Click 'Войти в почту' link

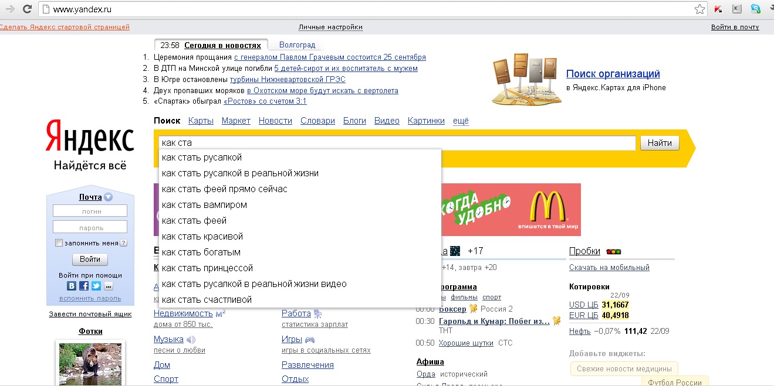[735, 27]
